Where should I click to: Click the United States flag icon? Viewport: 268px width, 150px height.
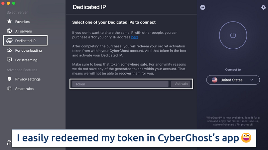pos(215,80)
